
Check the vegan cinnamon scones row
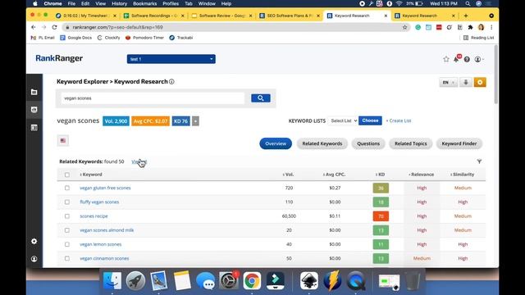[67, 258]
